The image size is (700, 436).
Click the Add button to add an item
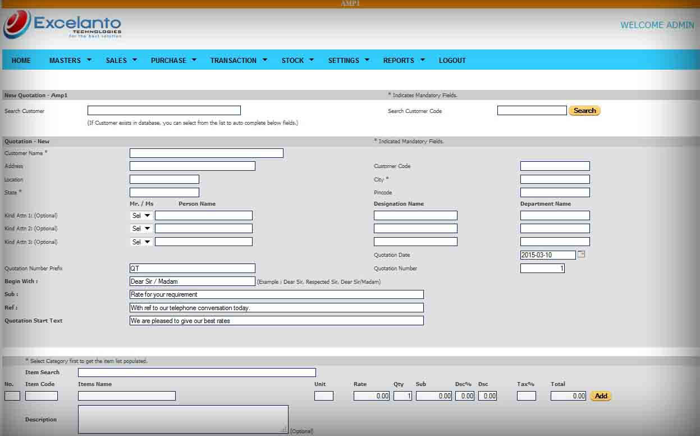pos(600,396)
